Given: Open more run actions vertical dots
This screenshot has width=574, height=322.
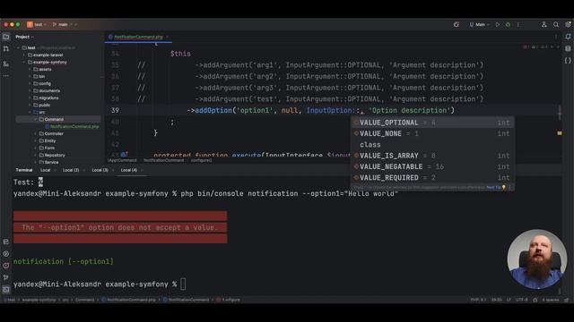Looking at the screenshot, I should [518, 24].
